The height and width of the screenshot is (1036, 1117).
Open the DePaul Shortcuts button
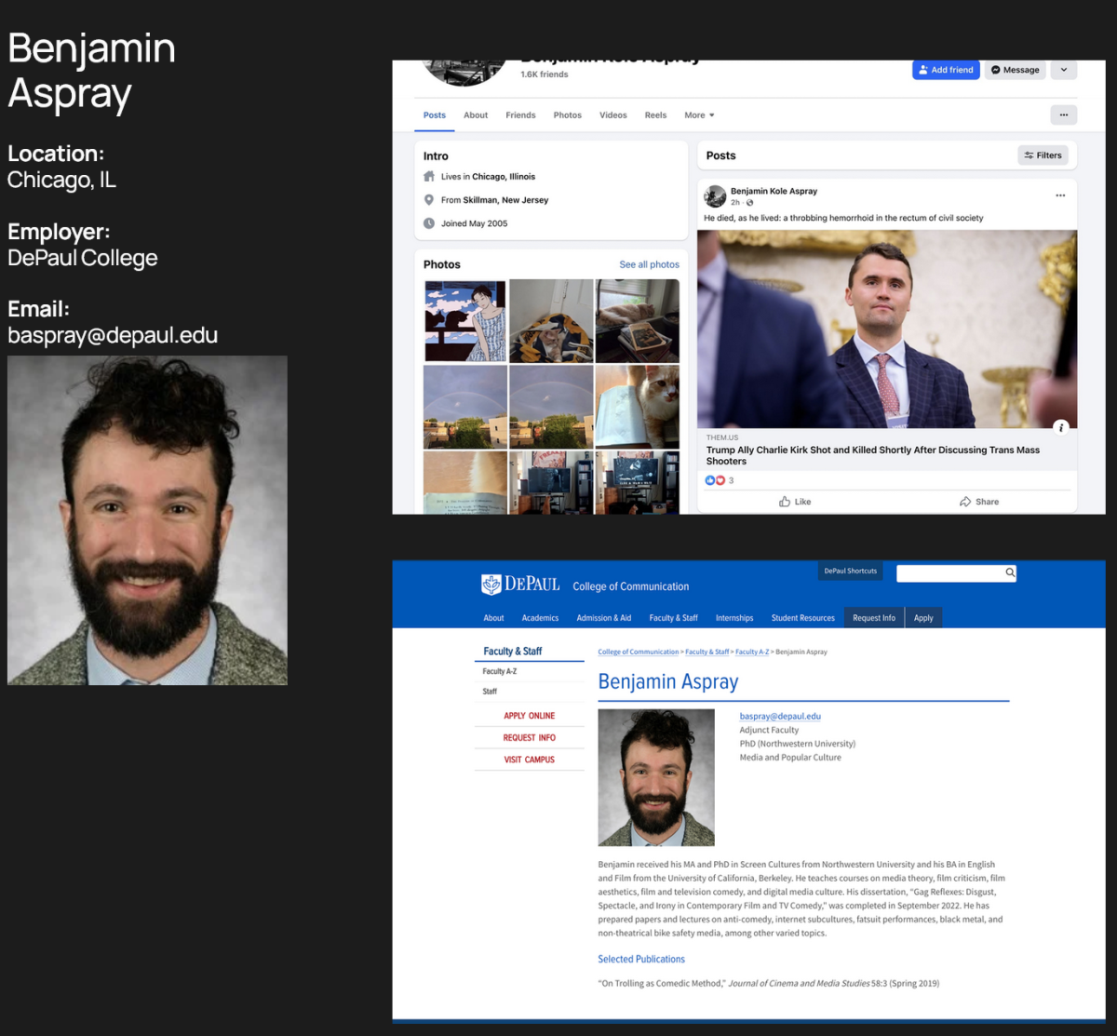pos(850,571)
